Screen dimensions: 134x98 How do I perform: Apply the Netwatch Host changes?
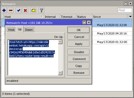click(79, 44)
